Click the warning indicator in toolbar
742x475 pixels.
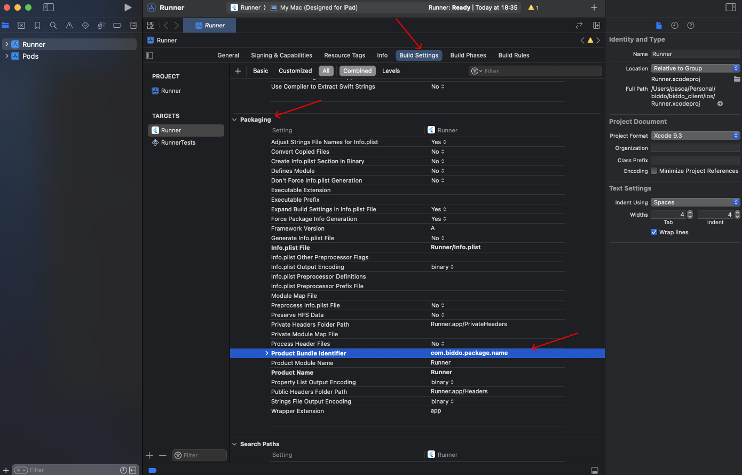pyautogui.click(x=533, y=7)
